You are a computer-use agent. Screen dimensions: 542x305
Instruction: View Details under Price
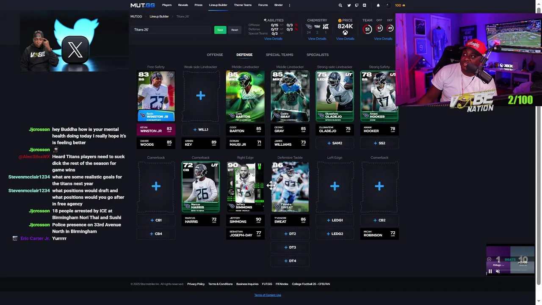(x=345, y=39)
